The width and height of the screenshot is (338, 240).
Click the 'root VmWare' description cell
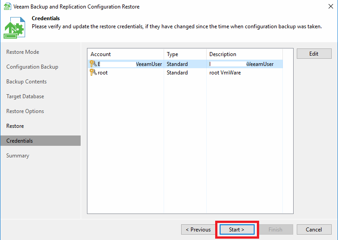point(225,73)
